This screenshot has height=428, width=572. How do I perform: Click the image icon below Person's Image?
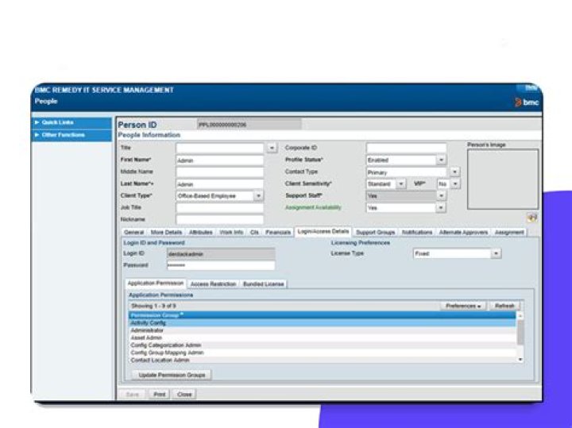(532, 218)
